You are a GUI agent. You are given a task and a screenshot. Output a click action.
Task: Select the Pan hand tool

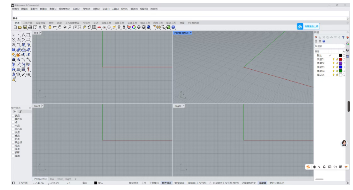coord(60,27)
